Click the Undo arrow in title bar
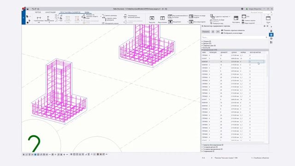 tap(33, 9)
